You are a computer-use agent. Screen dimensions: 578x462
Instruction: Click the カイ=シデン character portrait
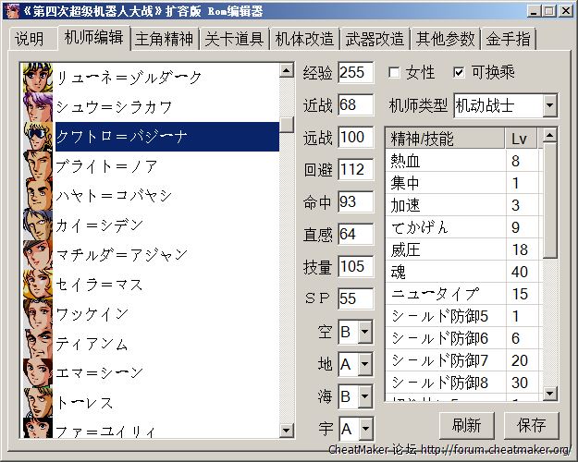coord(37,225)
